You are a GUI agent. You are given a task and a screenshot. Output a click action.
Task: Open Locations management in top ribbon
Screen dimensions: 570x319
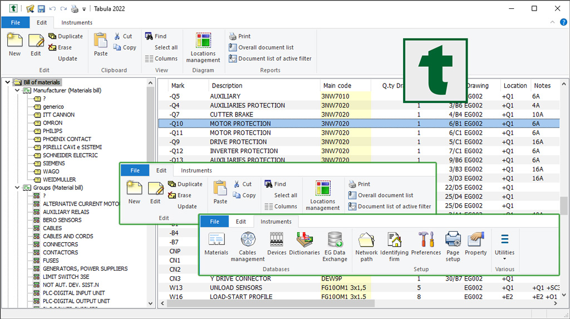[203, 47]
